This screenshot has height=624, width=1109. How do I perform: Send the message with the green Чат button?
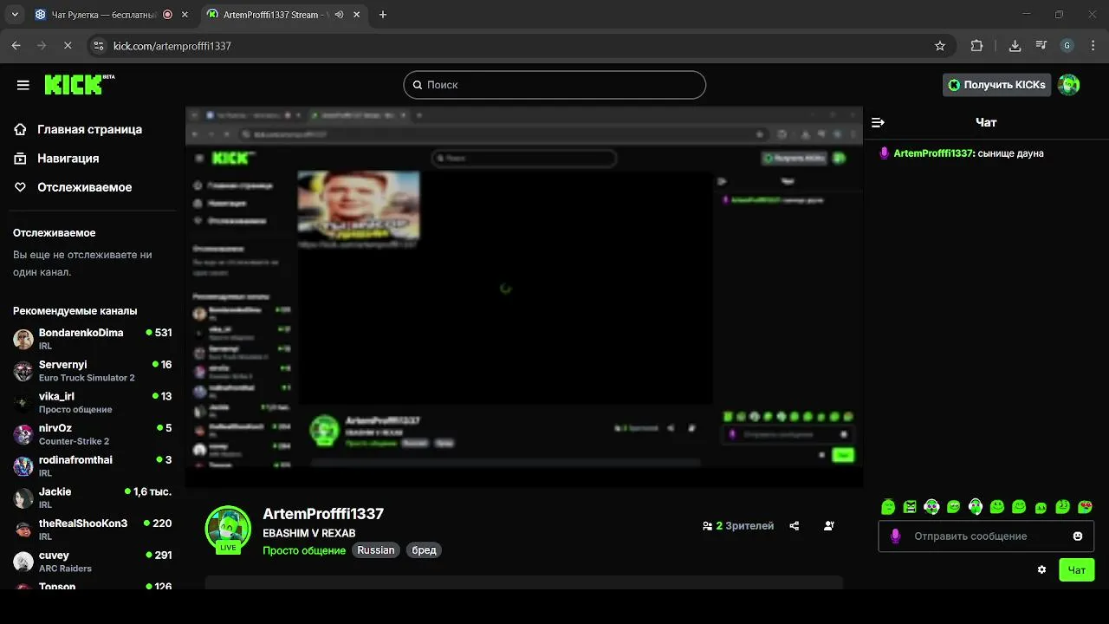1077,570
